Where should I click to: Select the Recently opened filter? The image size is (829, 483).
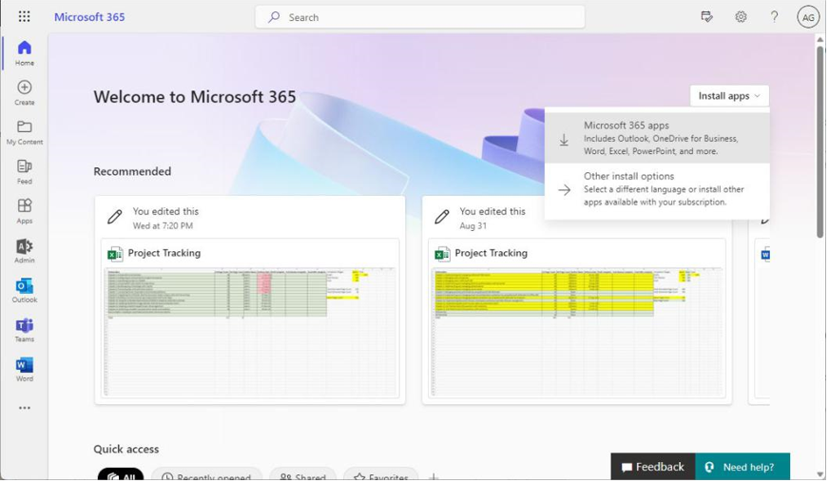206,475
